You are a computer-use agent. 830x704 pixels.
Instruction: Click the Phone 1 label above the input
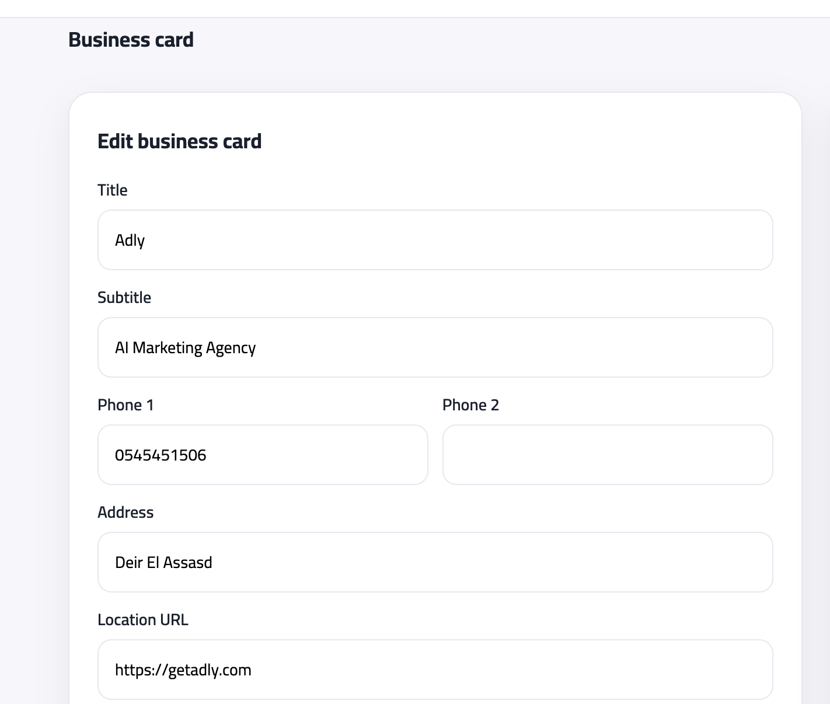pos(126,405)
